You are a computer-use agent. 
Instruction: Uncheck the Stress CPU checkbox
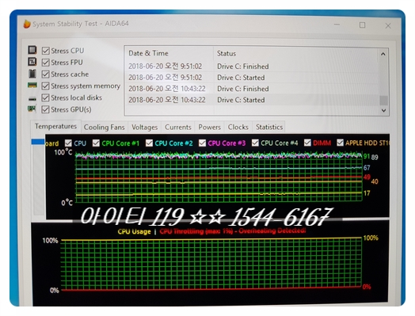45,51
